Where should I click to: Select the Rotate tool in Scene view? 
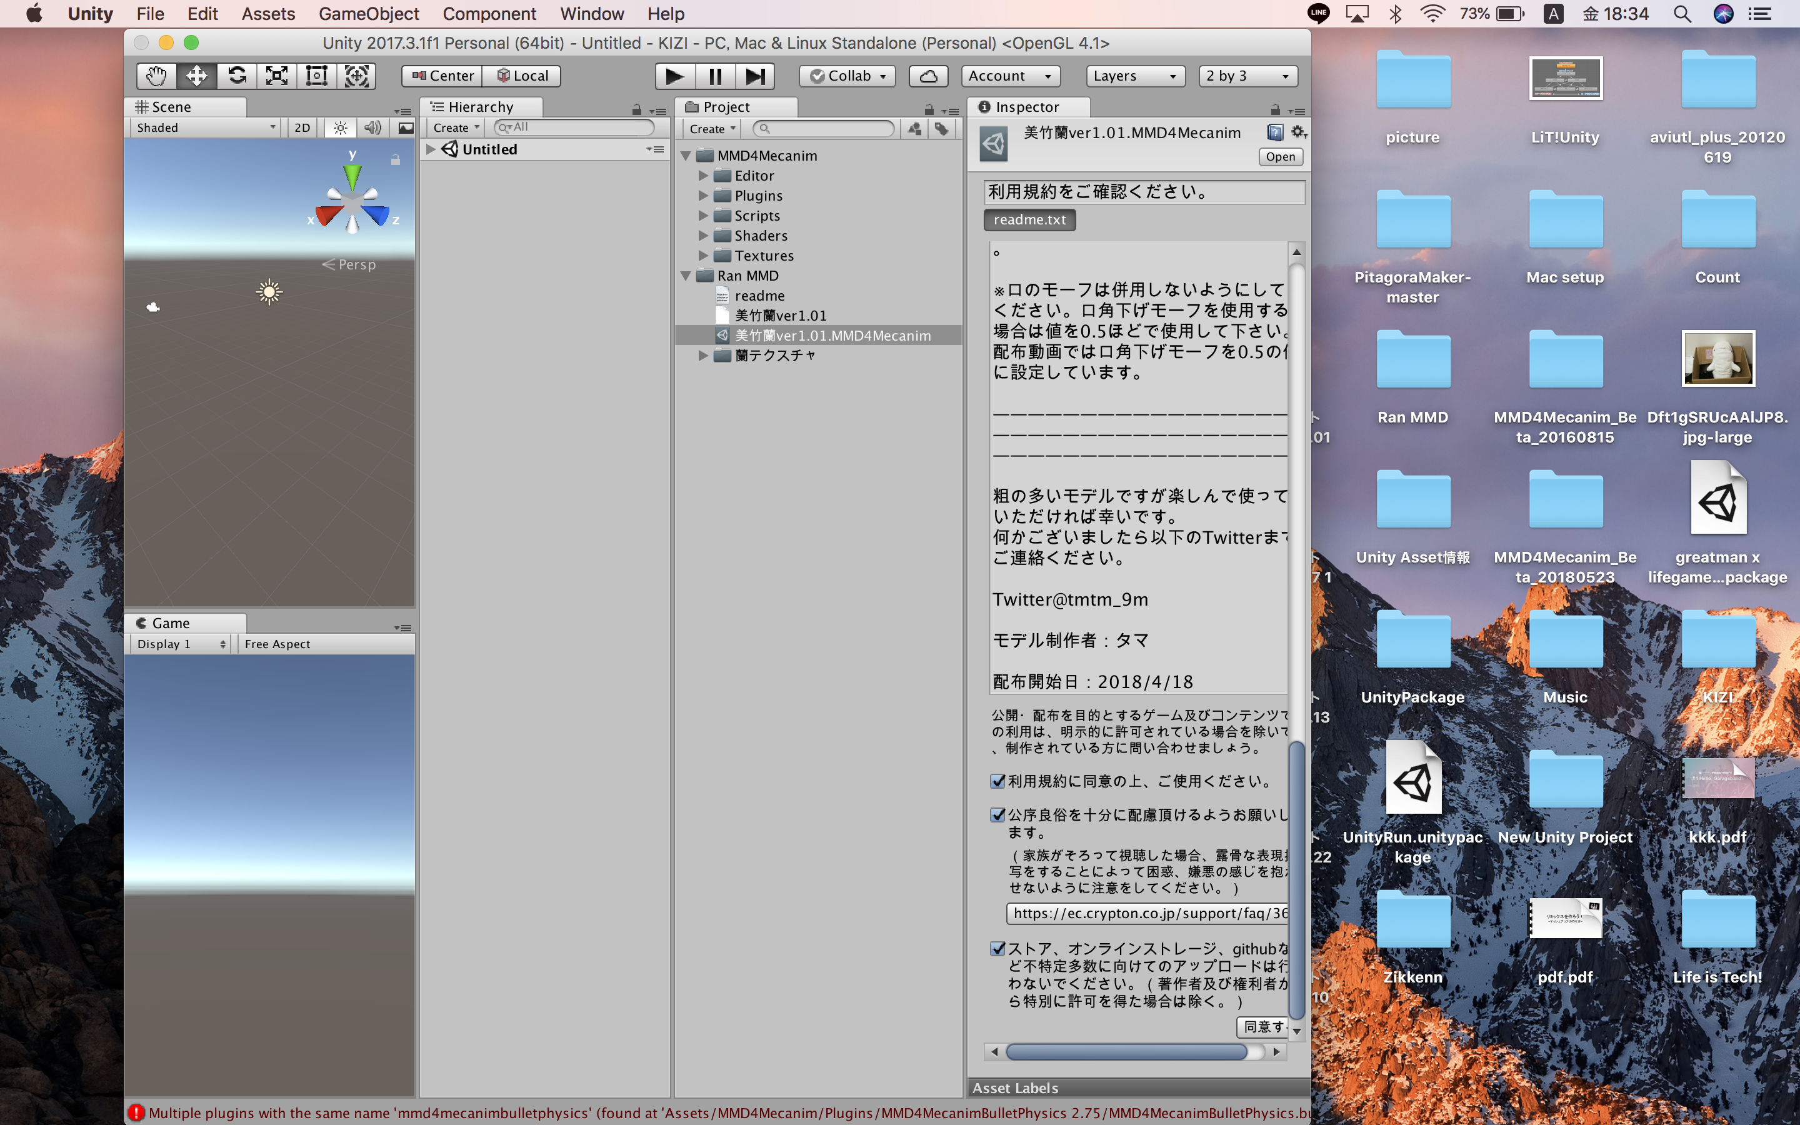[x=237, y=75]
